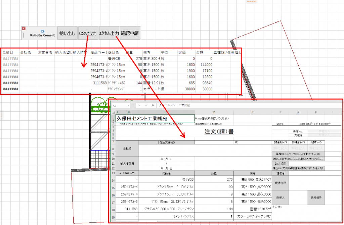Click the 受注者 label cell

(x=298, y=135)
